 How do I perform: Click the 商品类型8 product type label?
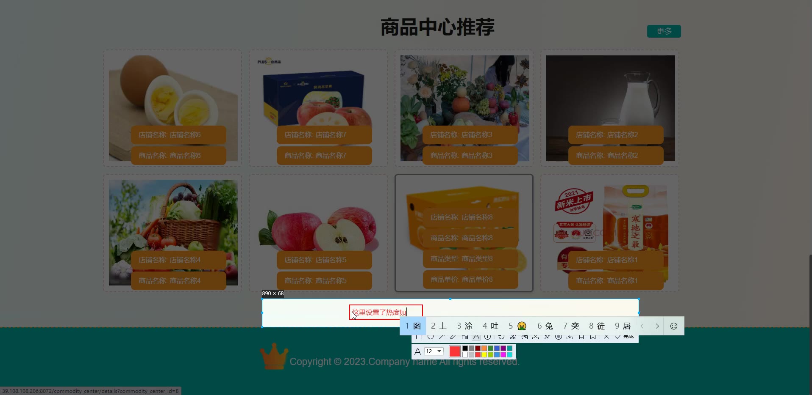470,259
